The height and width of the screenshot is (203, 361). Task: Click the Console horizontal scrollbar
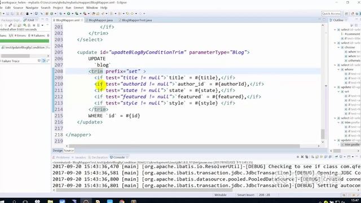pos(144,190)
